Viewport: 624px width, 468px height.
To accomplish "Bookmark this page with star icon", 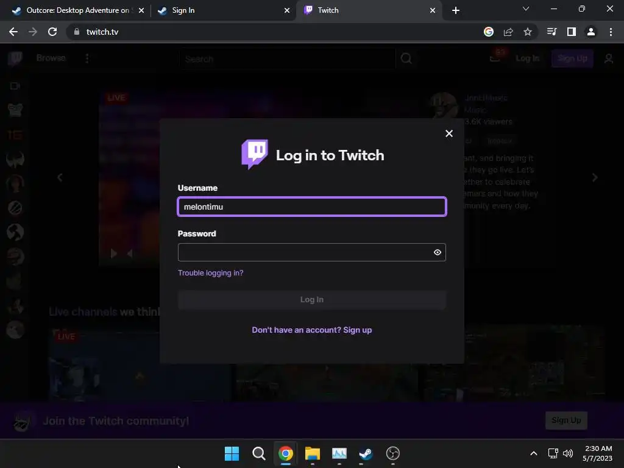I will click(x=528, y=32).
